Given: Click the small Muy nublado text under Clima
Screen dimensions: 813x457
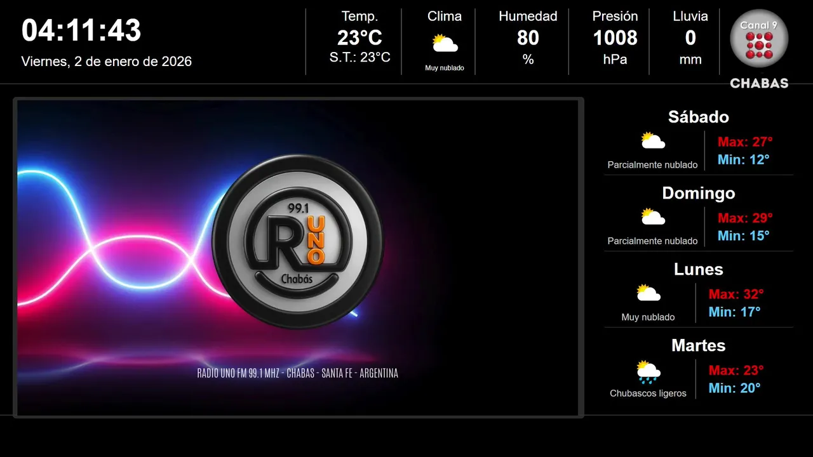Looking at the screenshot, I should click(445, 68).
